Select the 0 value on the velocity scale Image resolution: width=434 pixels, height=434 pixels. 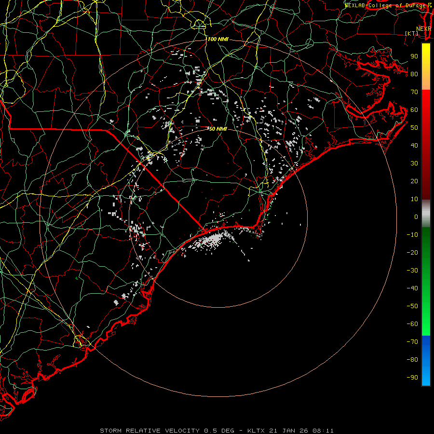(416, 217)
